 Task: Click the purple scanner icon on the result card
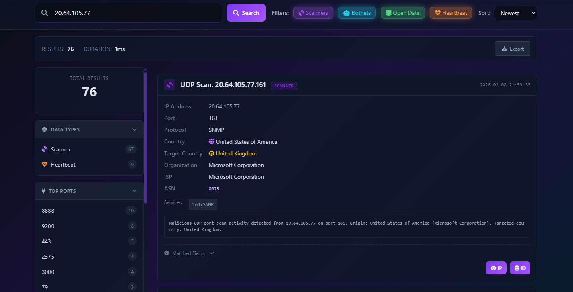[x=169, y=85]
